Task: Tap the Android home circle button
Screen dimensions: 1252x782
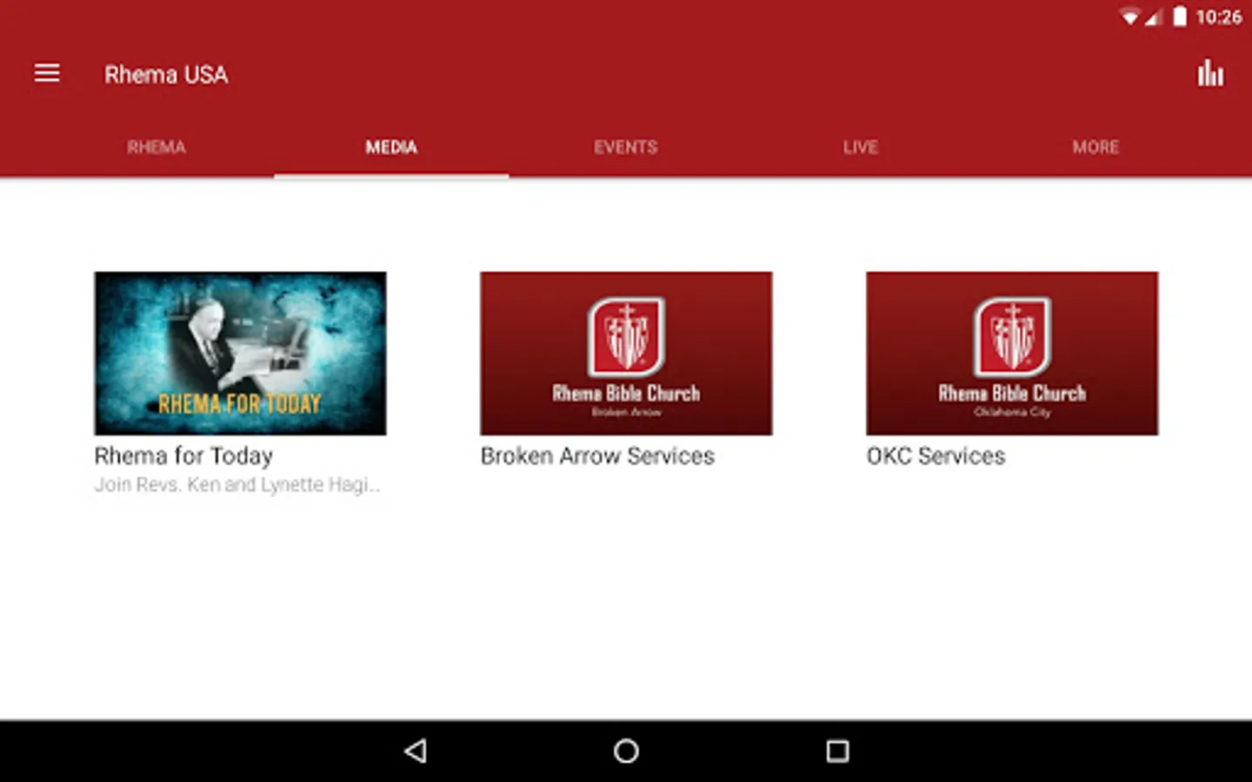Action: [626, 751]
